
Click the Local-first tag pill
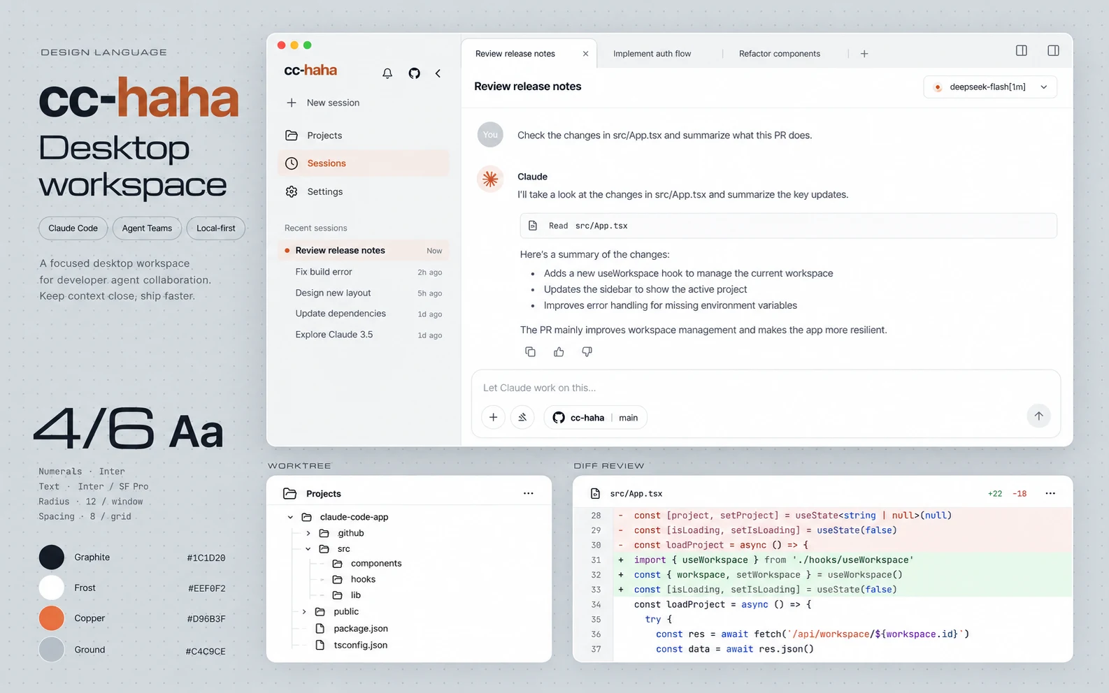point(216,228)
